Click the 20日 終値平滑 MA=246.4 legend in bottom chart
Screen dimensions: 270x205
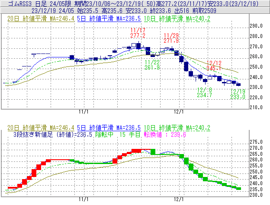pyautogui.click(x=41, y=128)
